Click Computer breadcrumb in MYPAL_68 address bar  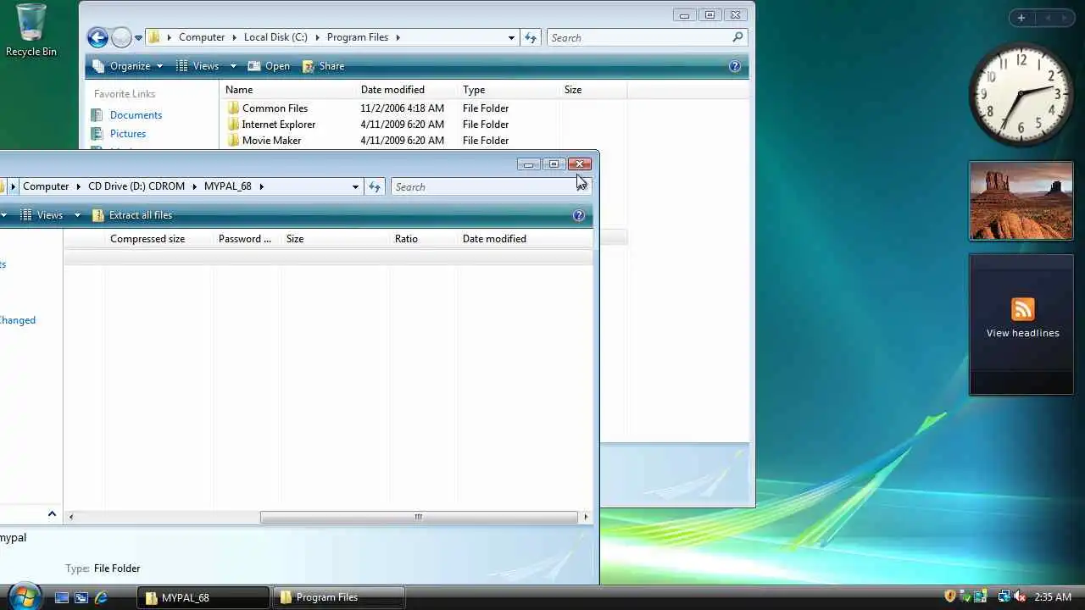[x=46, y=186]
